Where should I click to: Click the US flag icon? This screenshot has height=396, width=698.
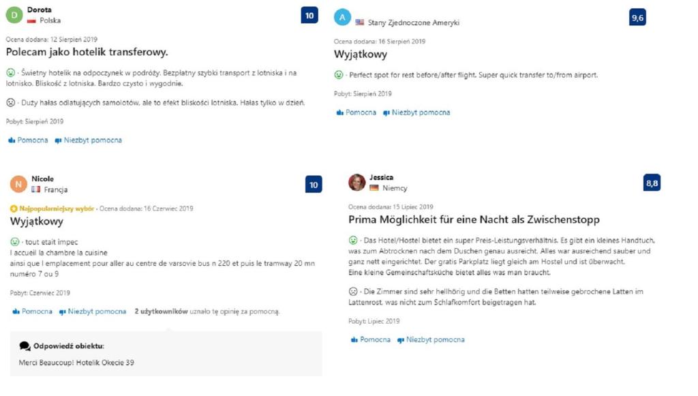click(360, 22)
